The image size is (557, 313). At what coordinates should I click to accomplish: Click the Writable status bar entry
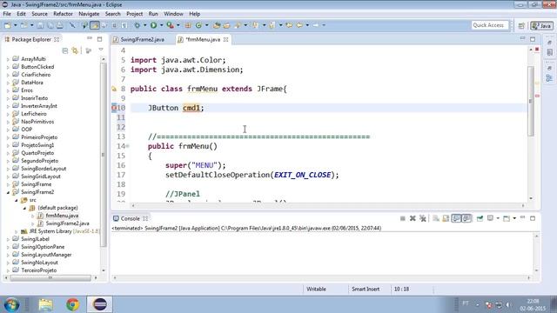point(316,289)
